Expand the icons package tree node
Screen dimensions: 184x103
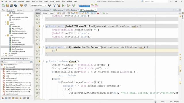[x=6, y=22]
